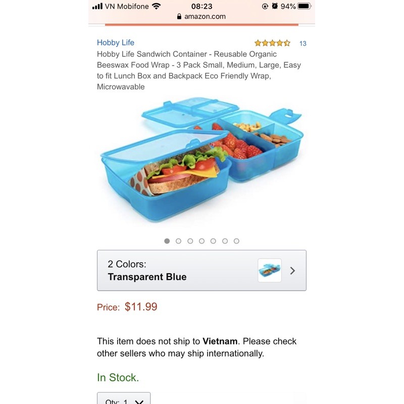Tap the amazon.com address bar
404x404 pixels.
[x=202, y=17]
